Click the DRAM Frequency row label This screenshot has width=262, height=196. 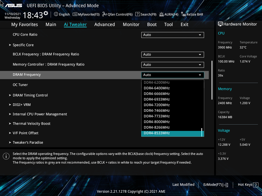click(x=27, y=75)
